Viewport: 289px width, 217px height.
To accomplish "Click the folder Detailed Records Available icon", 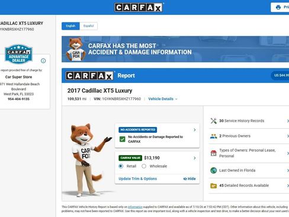I will 213,186.
